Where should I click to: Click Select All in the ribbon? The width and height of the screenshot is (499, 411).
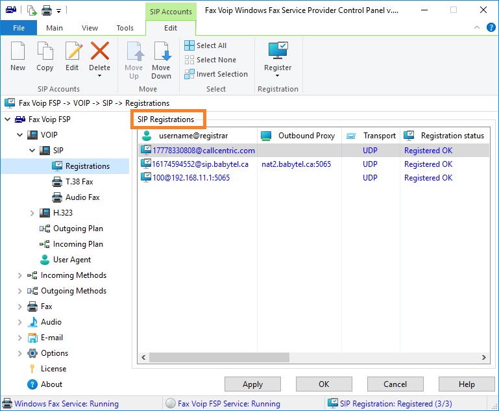pos(206,45)
